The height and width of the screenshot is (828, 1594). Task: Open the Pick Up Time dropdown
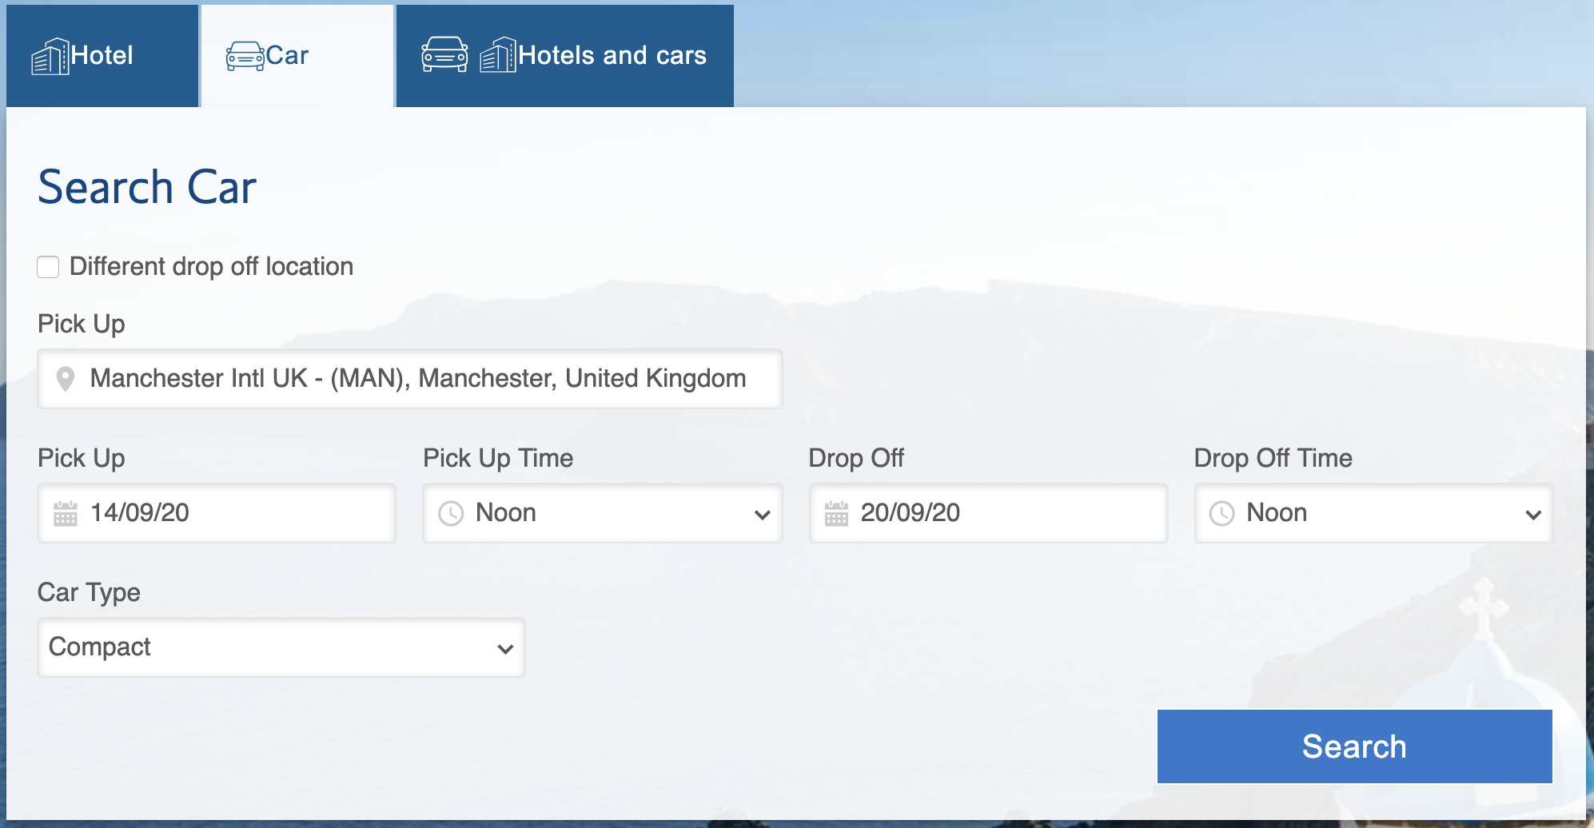click(603, 513)
